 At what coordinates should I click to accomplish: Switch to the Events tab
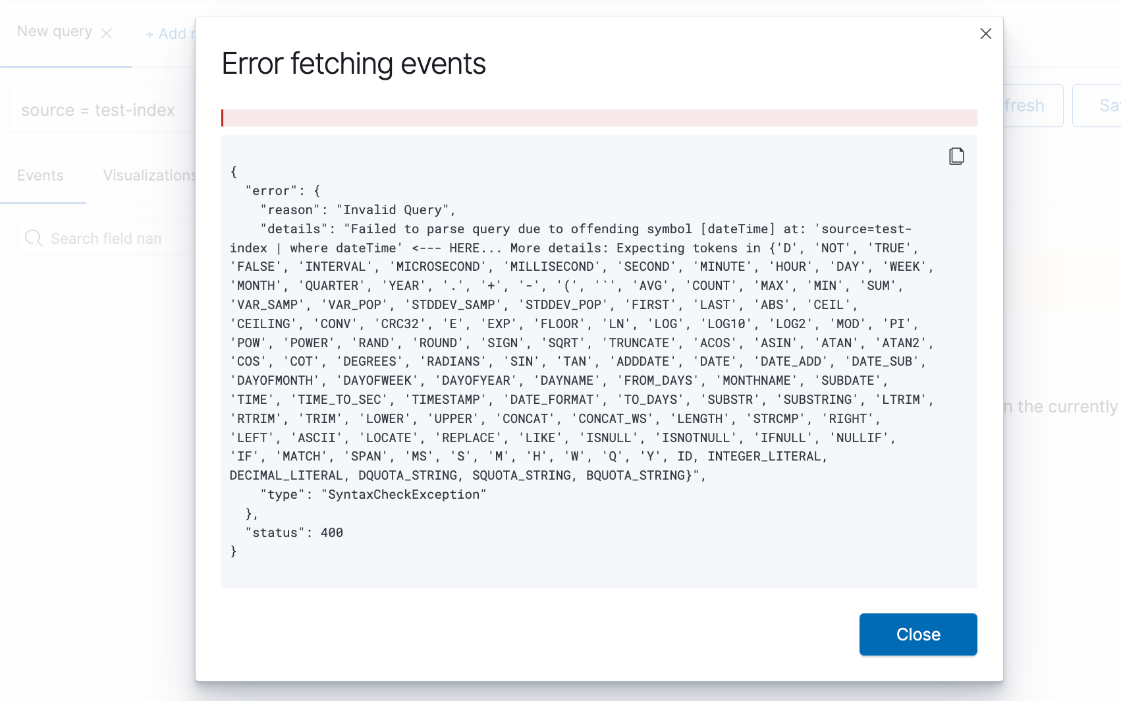point(40,175)
